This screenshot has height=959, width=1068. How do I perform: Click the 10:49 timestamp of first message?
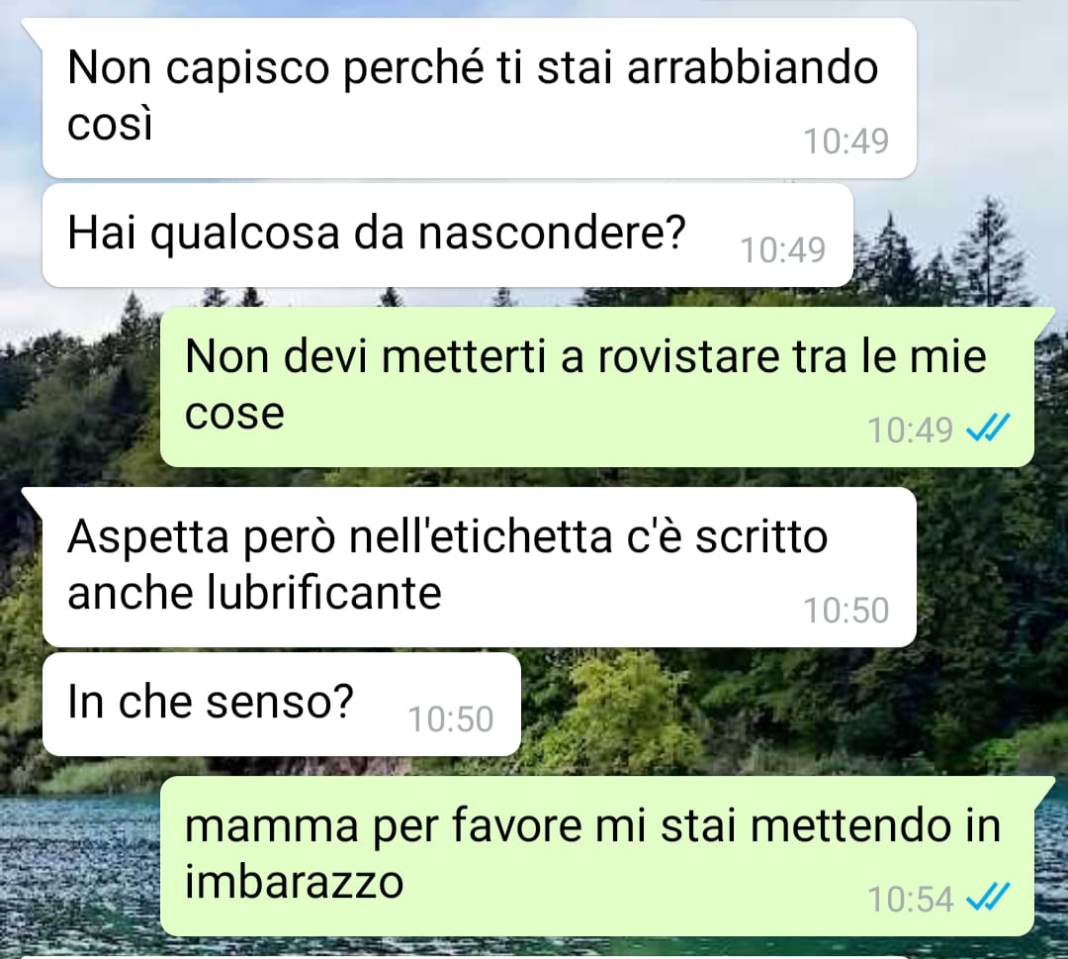(845, 141)
